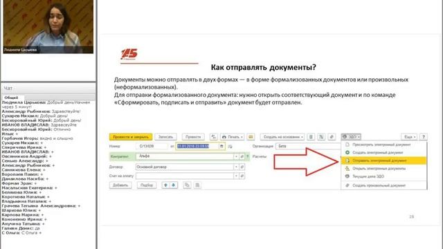Click the Провести и закрыть button
The image size is (443, 249).
131,137
